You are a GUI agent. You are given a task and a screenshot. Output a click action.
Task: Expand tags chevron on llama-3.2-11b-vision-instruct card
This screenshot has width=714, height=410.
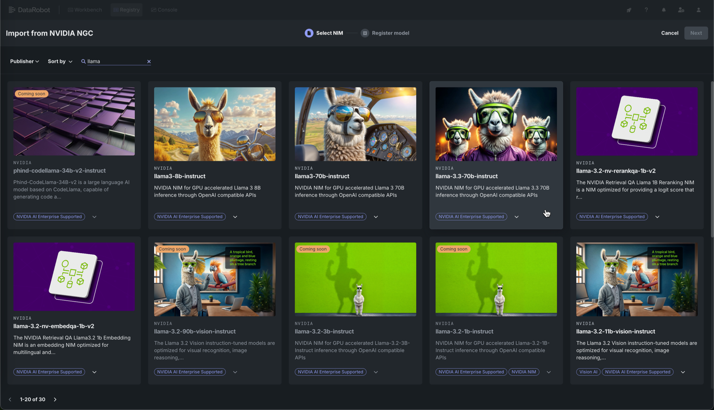coord(683,372)
